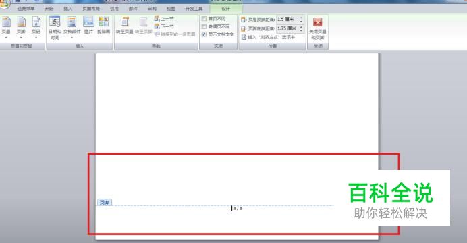Insert 日期和时间 (Date & Time)
The width and height of the screenshot is (467, 243).
pos(55,28)
